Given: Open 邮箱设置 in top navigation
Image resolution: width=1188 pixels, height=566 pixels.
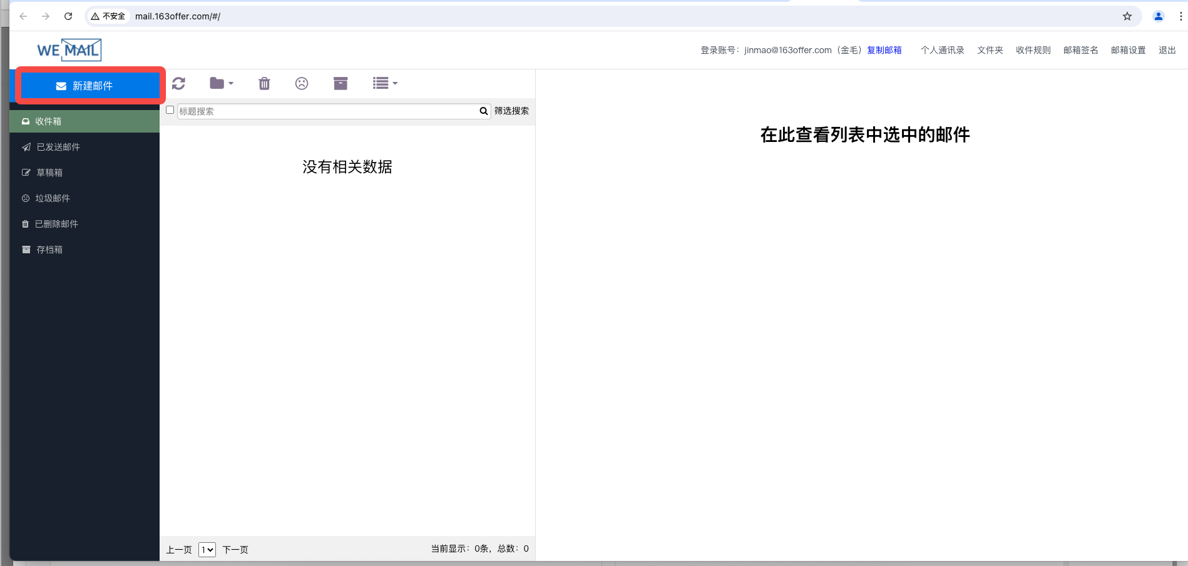Looking at the screenshot, I should 1128,50.
